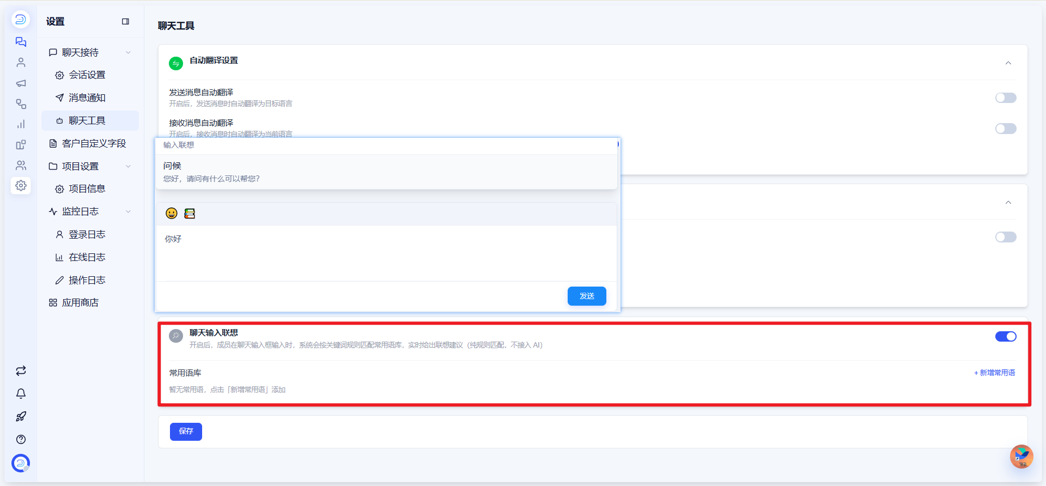Click the user avatar at bottom left

tap(21, 463)
